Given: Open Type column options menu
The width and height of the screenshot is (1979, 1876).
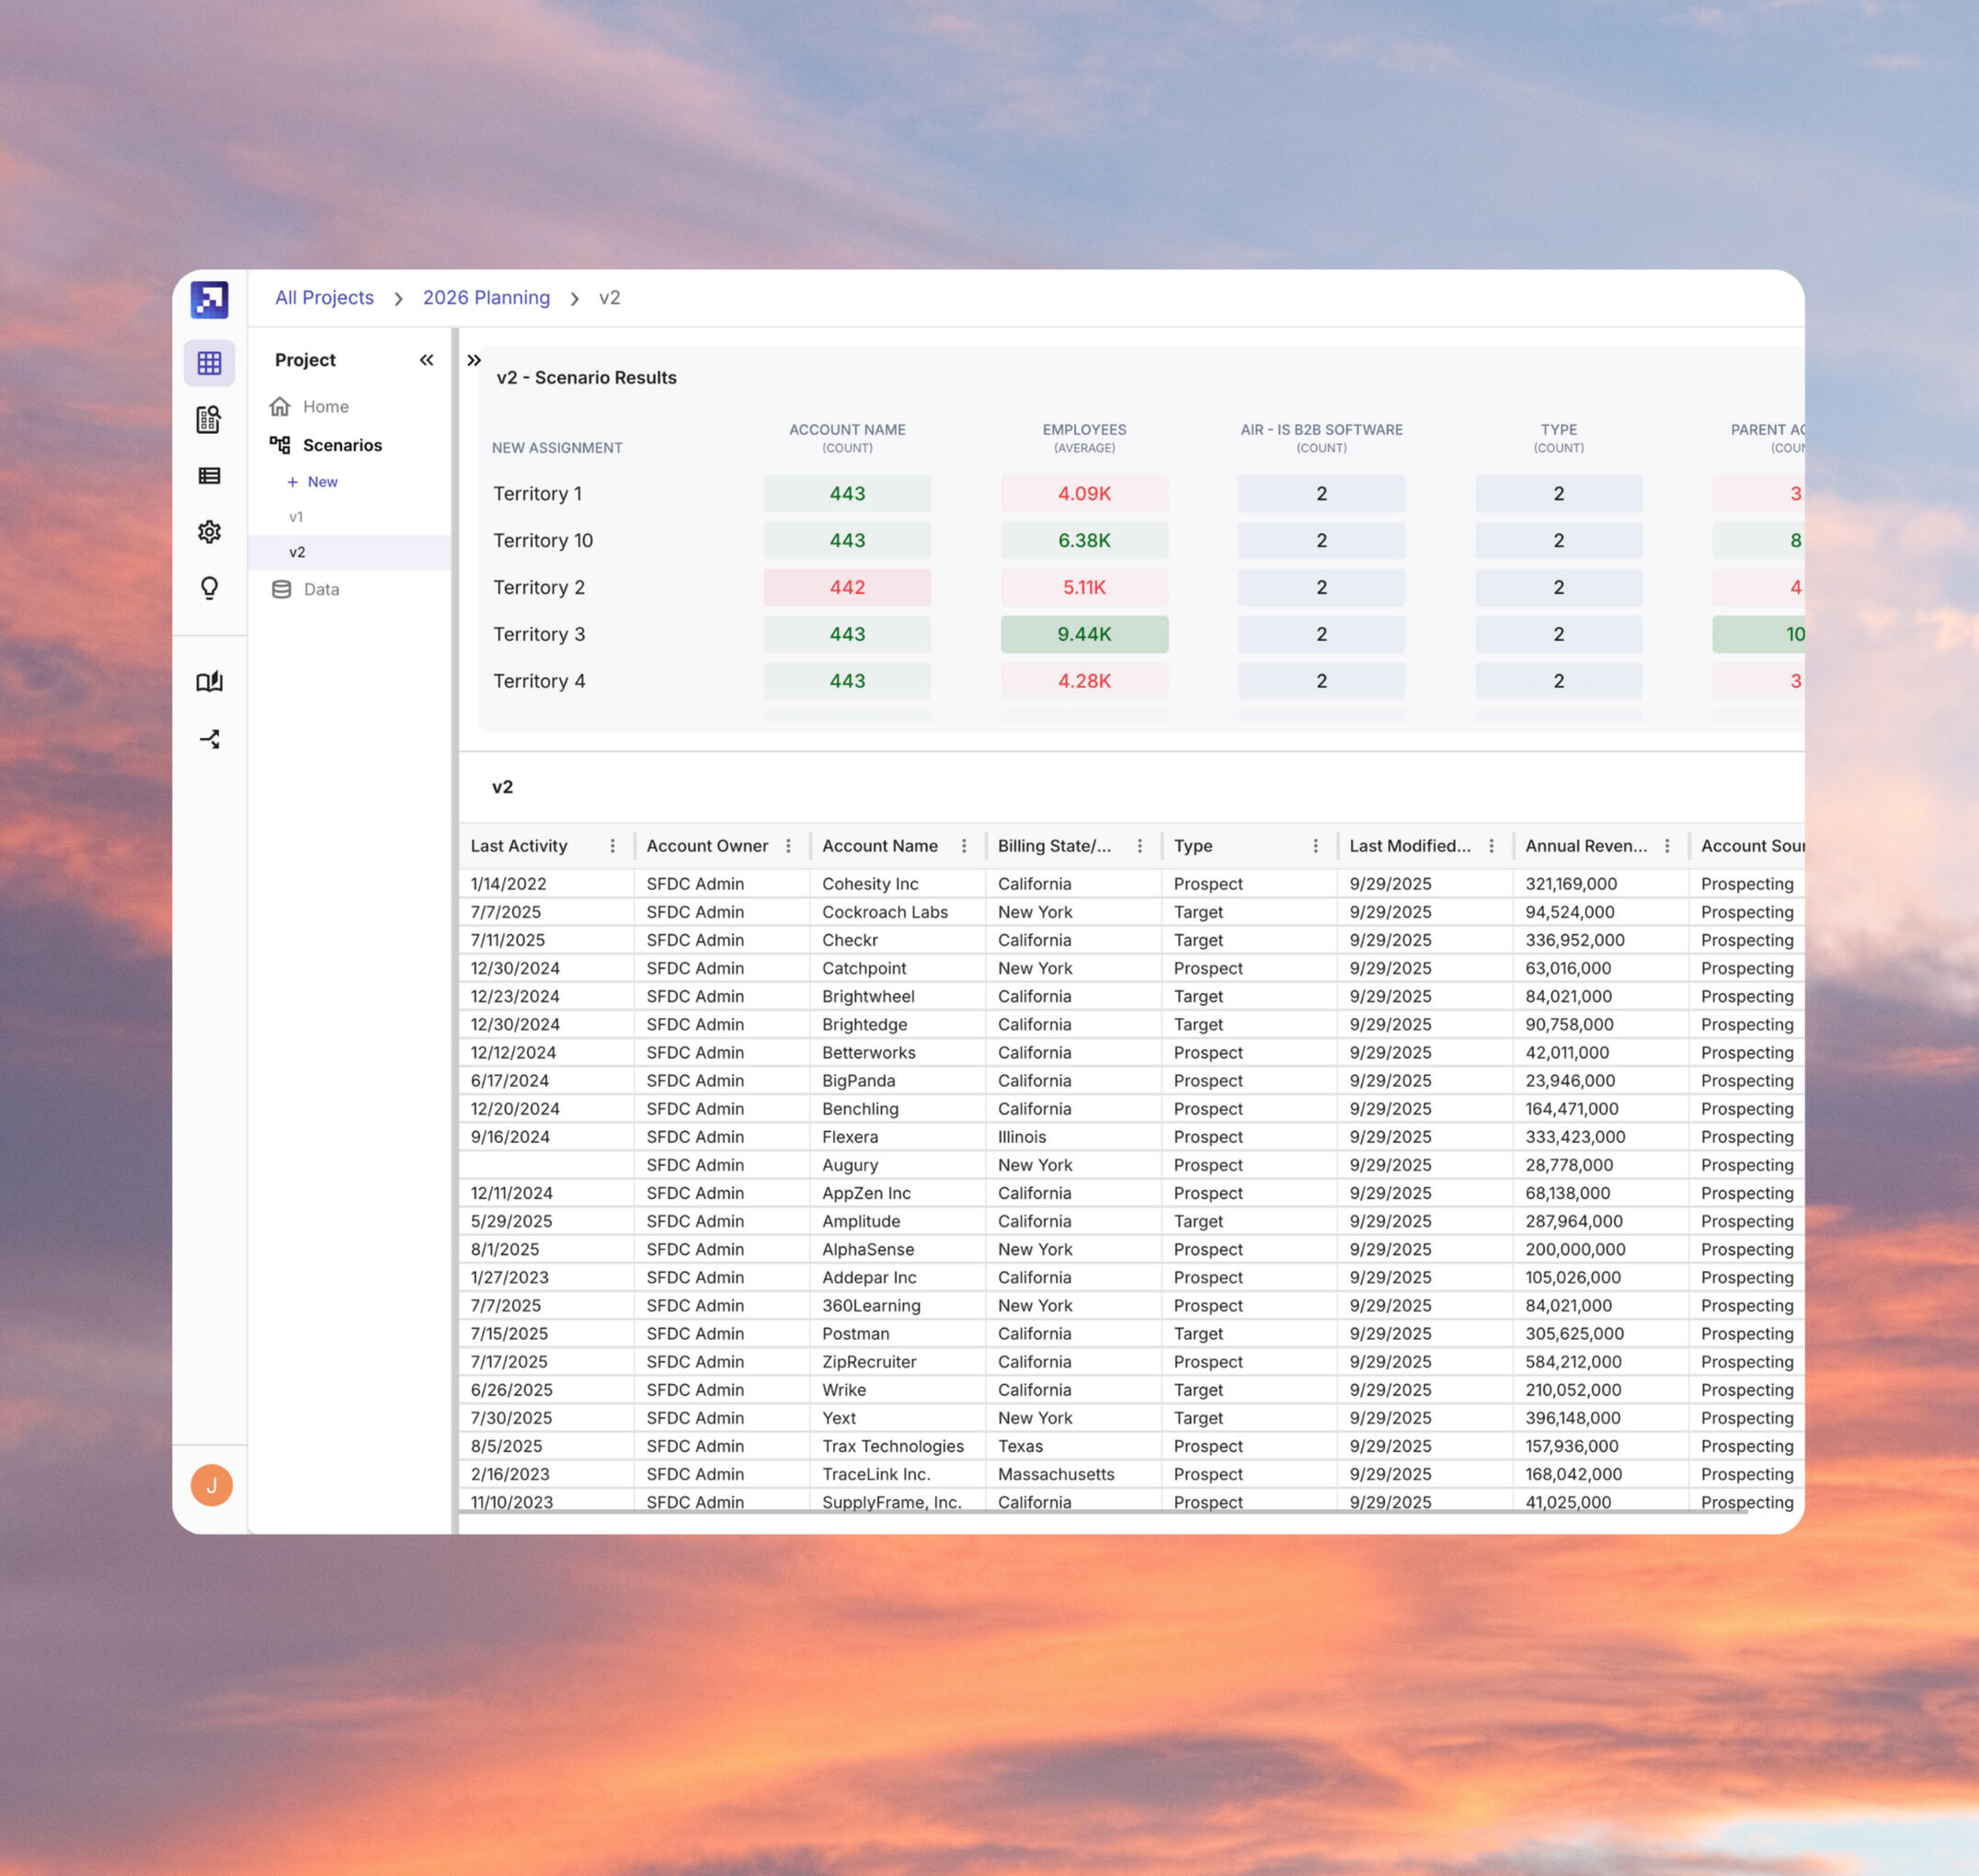Looking at the screenshot, I should [1315, 846].
